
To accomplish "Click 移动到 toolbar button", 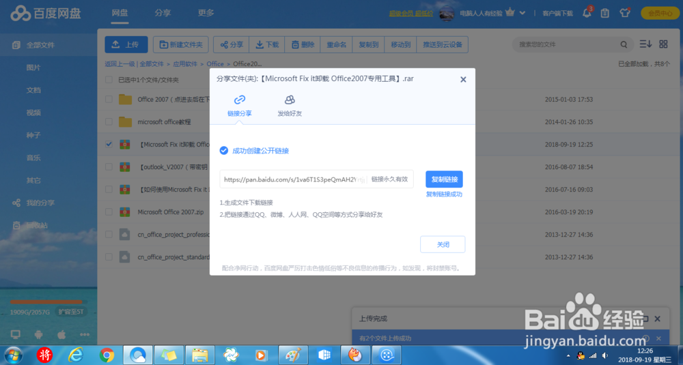I will (x=401, y=44).
